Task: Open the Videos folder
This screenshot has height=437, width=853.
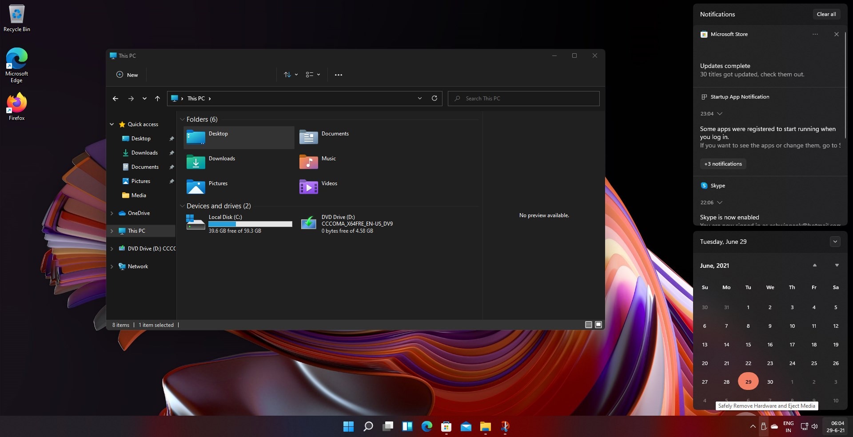Action: tap(319, 187)
